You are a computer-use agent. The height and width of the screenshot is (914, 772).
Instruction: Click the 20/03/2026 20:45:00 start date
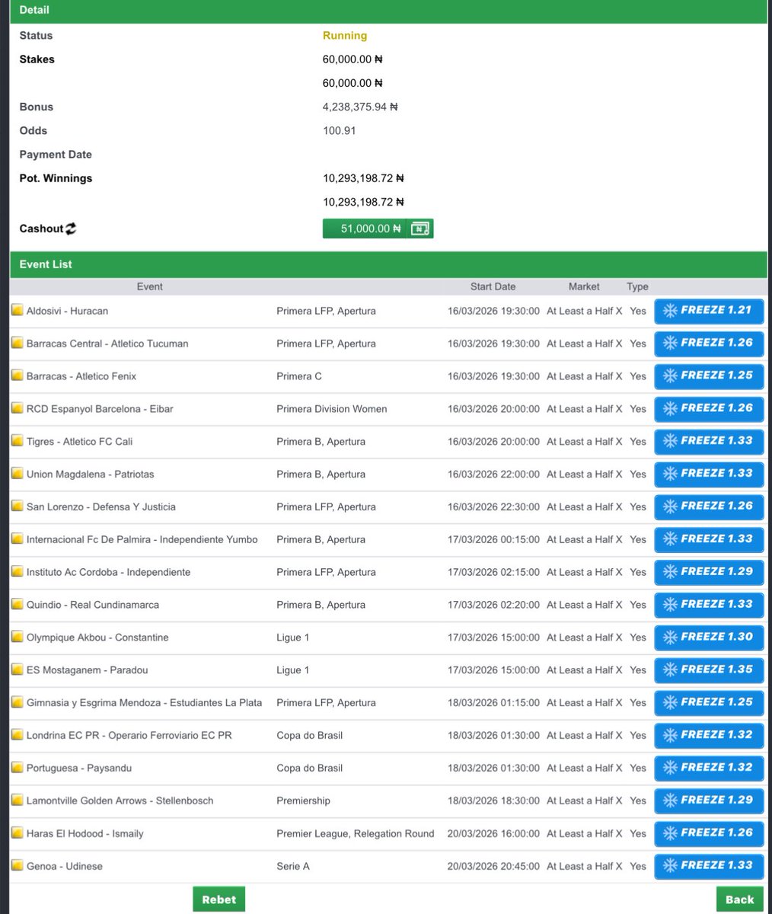click(x=493, y=866)
